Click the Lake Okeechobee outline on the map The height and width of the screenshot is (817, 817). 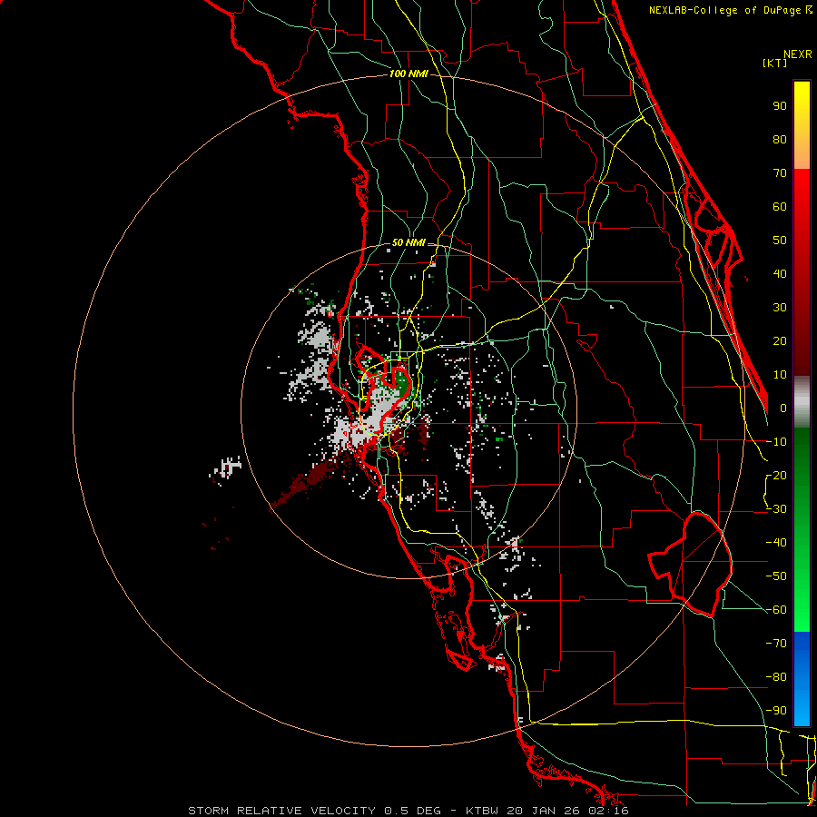click(x=691, y=564)
